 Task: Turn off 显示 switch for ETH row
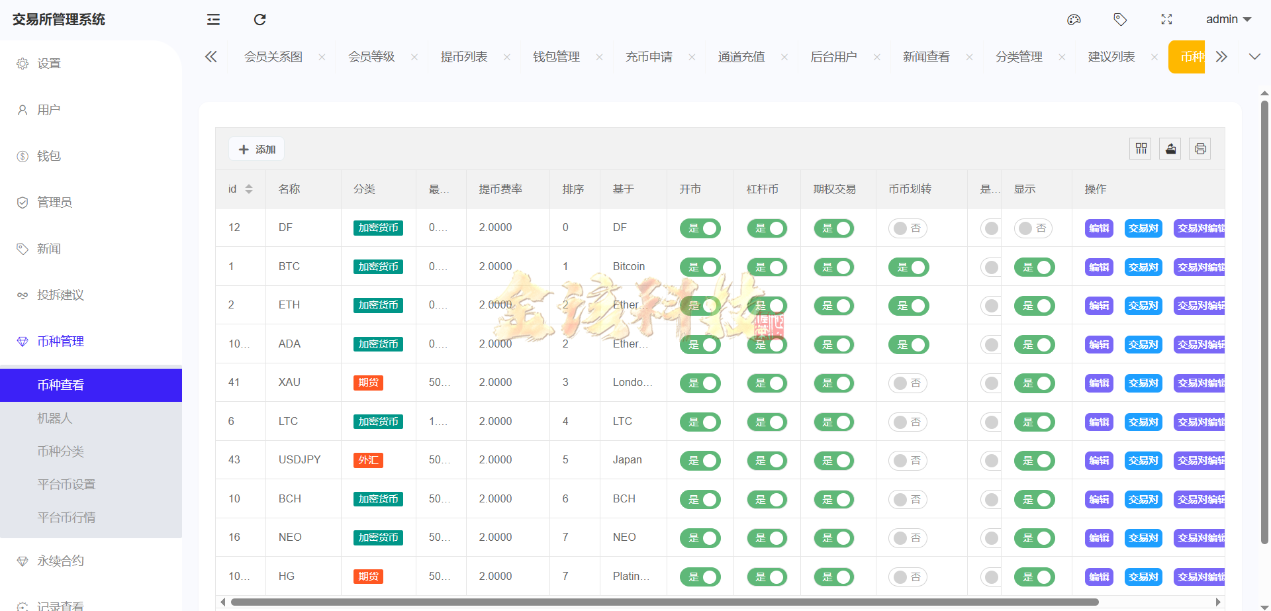tap(1034, 305)
